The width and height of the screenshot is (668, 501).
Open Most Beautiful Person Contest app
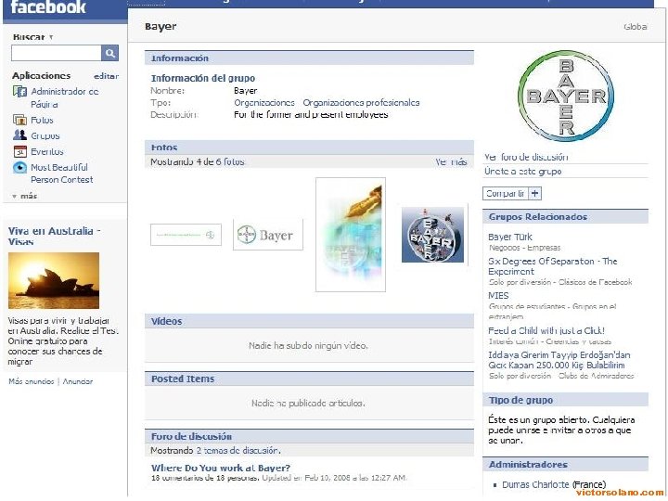61,173
